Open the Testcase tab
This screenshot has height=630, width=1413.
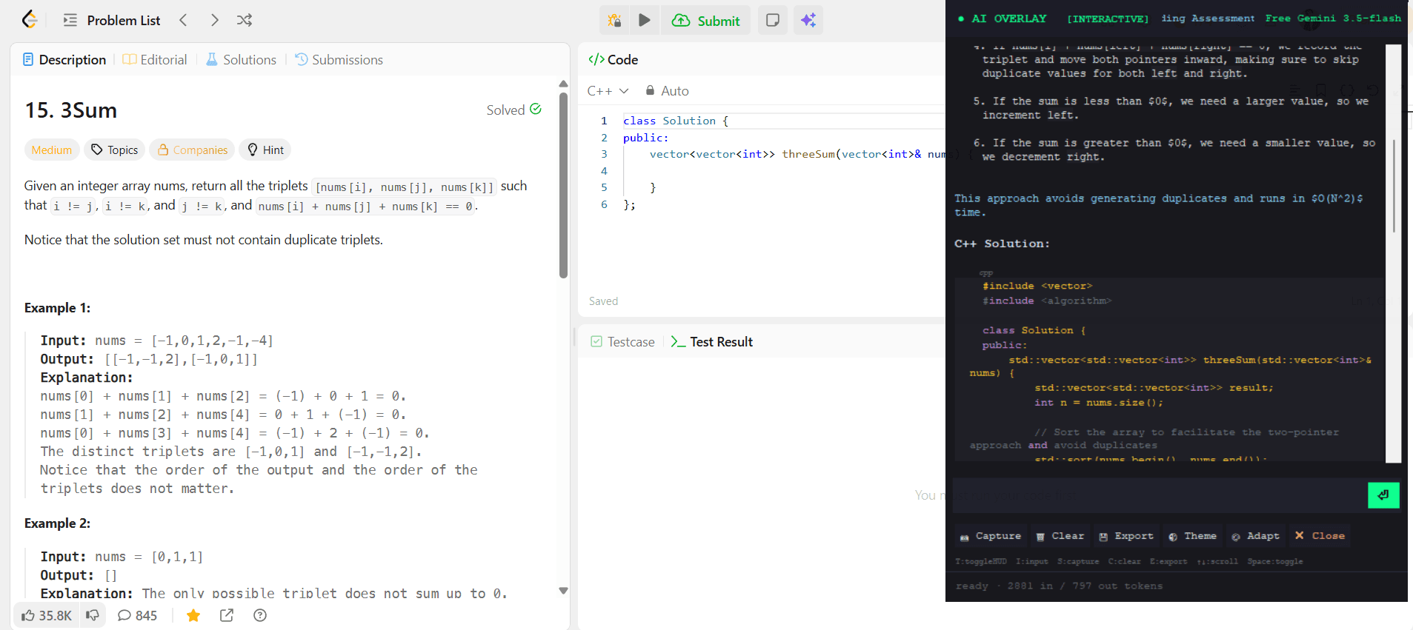(x=622, y=341)
